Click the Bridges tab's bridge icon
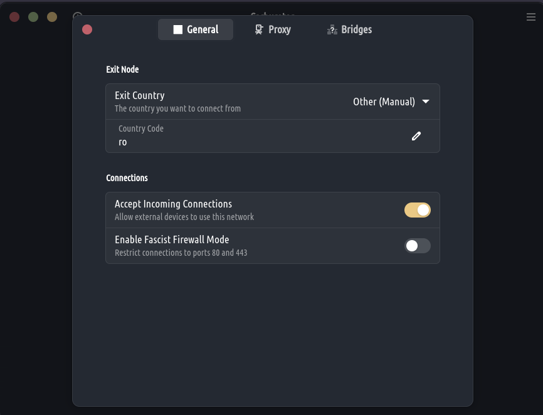The height and width of the screenshot is (415, 543). pos(332,29)
